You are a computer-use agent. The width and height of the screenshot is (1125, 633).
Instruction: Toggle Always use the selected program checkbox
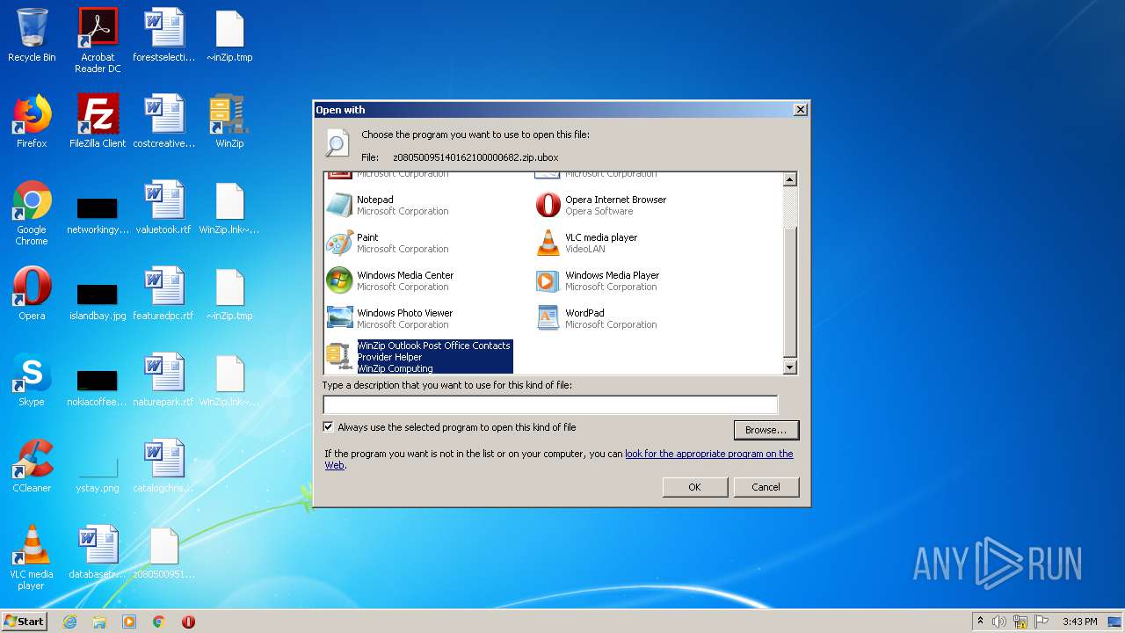click(x=329, y=427)
